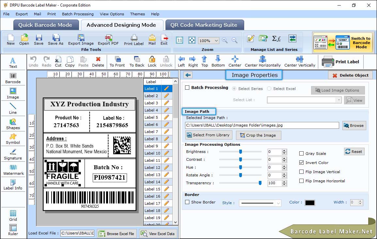The image size is (377, 239).
Task: Open the Batch Processing menu
Action: click(x=78, y=14)
